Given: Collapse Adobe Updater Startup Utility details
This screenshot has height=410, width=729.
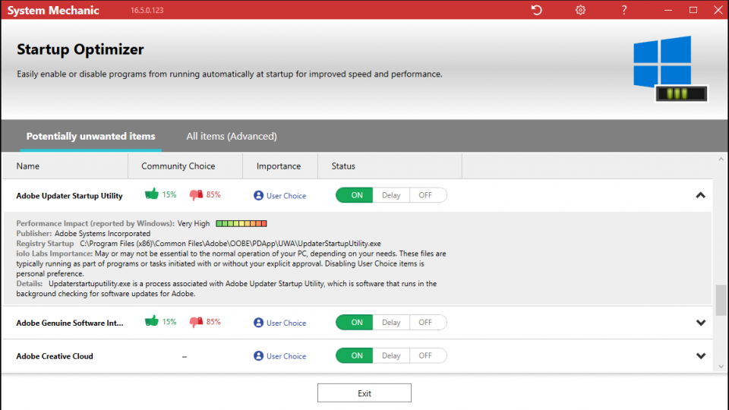Looking at the screenshot, I should (701, 195).
